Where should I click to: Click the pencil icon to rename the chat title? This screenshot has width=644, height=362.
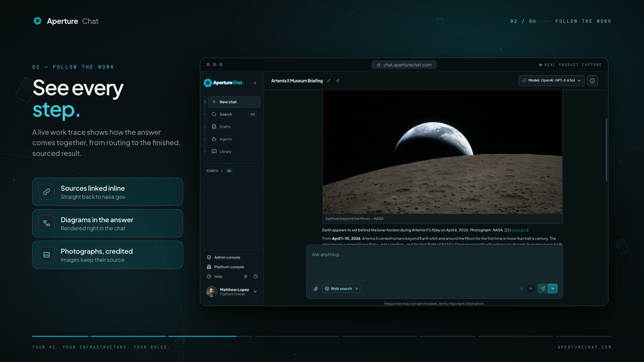pos(329,81)
